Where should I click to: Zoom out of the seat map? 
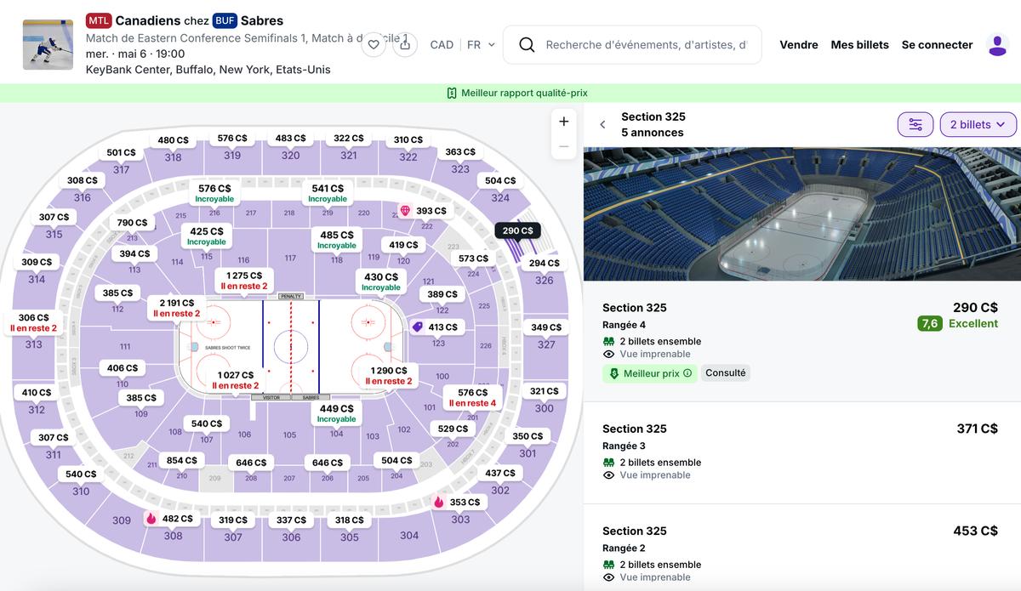pos(563,146)
